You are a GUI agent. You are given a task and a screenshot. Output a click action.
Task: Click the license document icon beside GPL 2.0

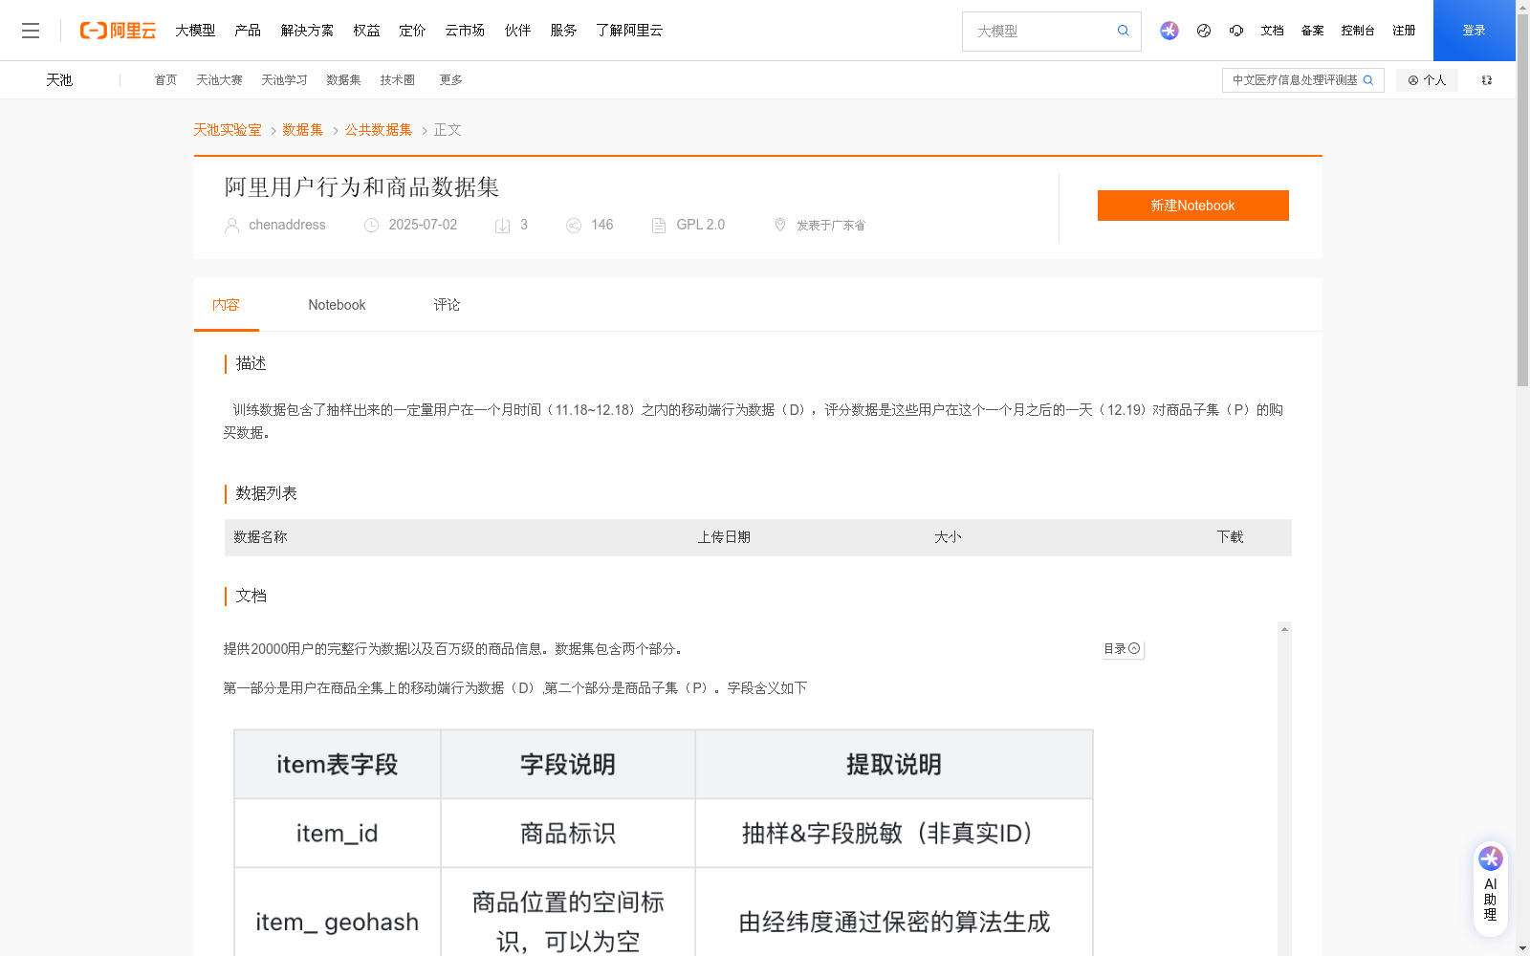click(x=658, y=226)
